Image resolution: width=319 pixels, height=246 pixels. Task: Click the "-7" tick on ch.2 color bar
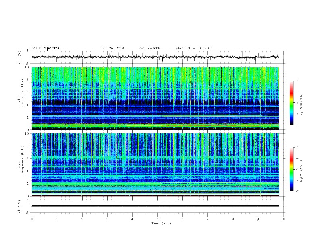297,191
